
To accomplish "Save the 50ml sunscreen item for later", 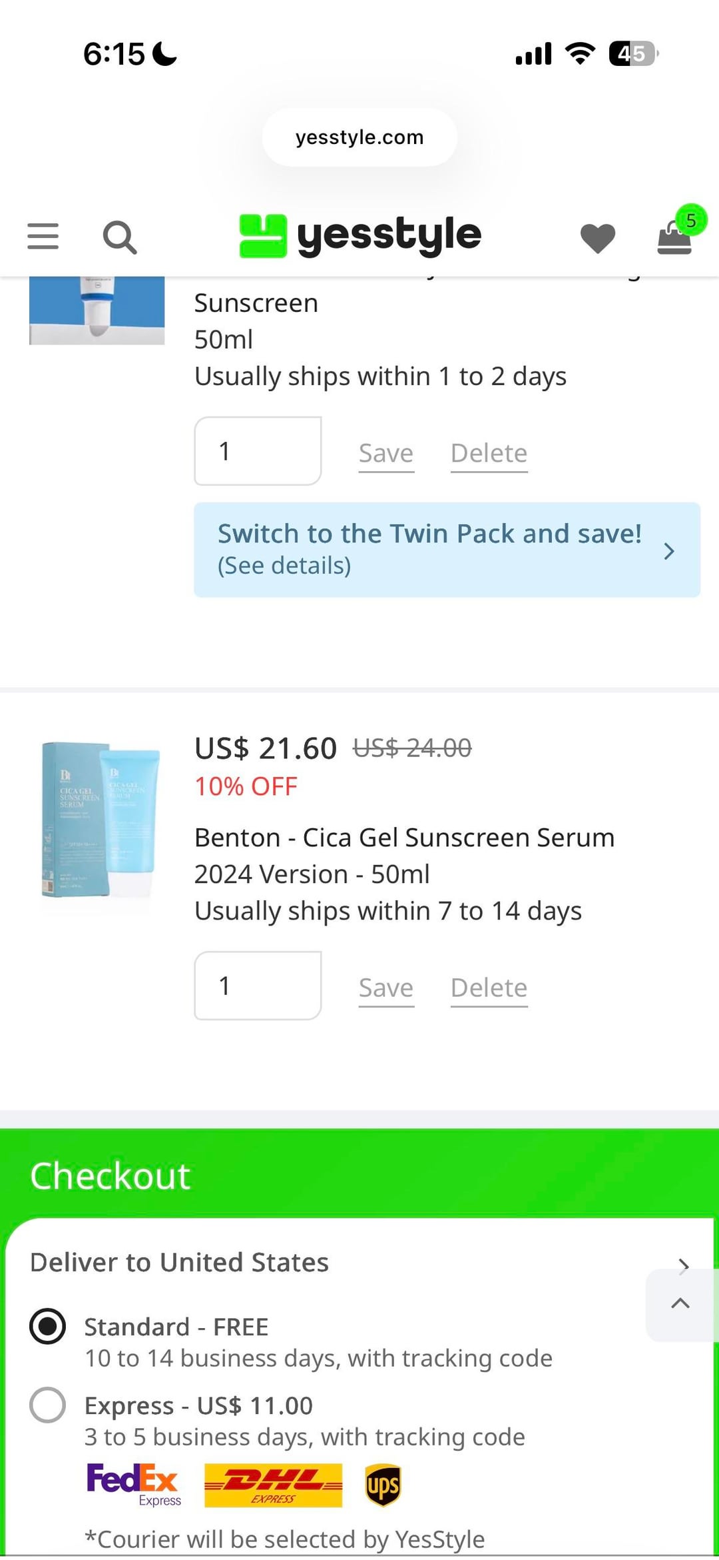I will [386, 453].
